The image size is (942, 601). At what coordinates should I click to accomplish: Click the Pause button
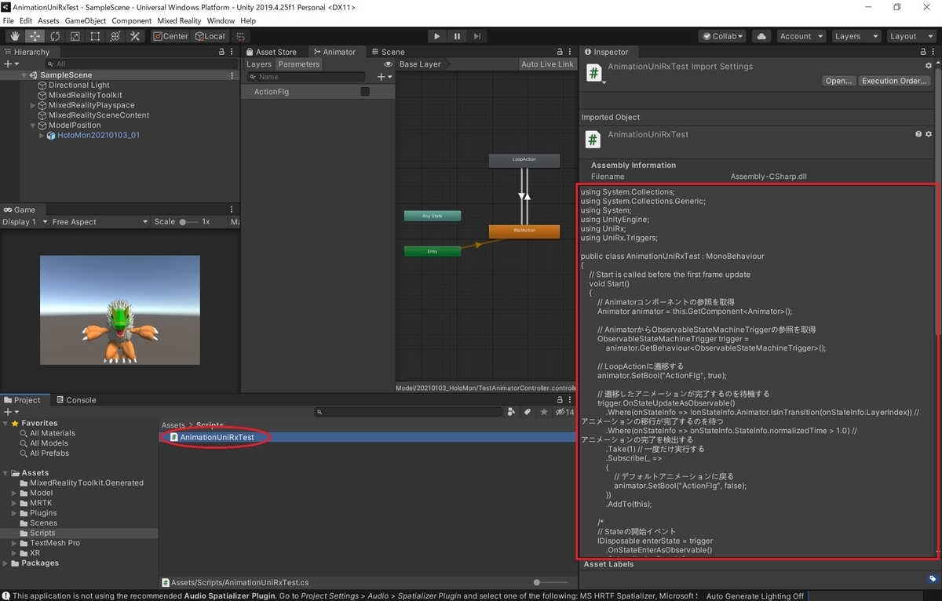[x=457, y=36]
